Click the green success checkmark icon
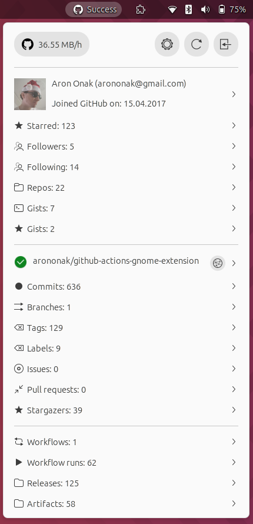Image resolution: width=253 pixels, height=524 pixels. coord(21,263)
